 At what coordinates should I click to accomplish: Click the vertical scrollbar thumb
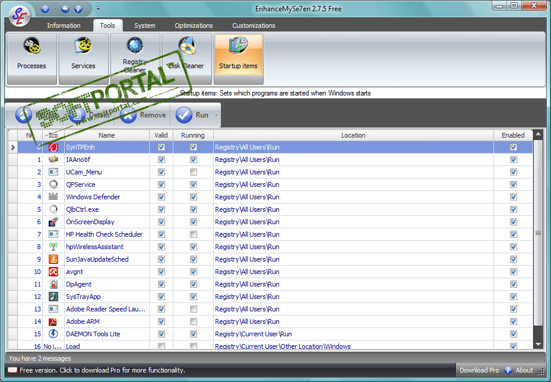click(538, 233)
